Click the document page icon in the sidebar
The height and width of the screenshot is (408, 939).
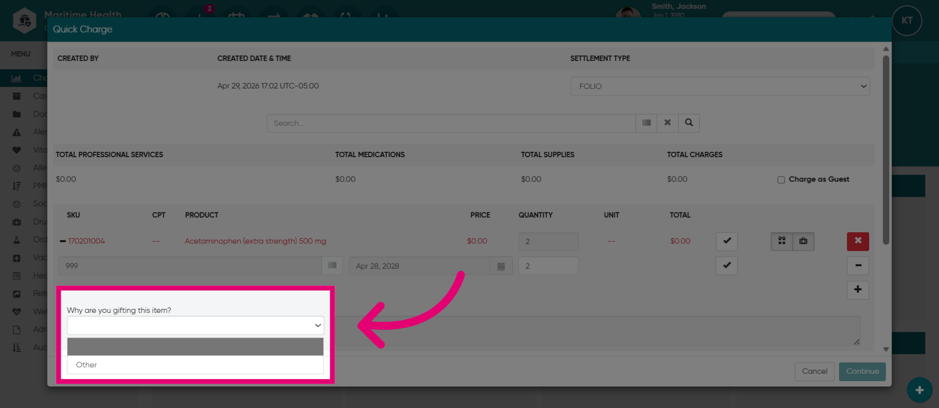(17, 329)
